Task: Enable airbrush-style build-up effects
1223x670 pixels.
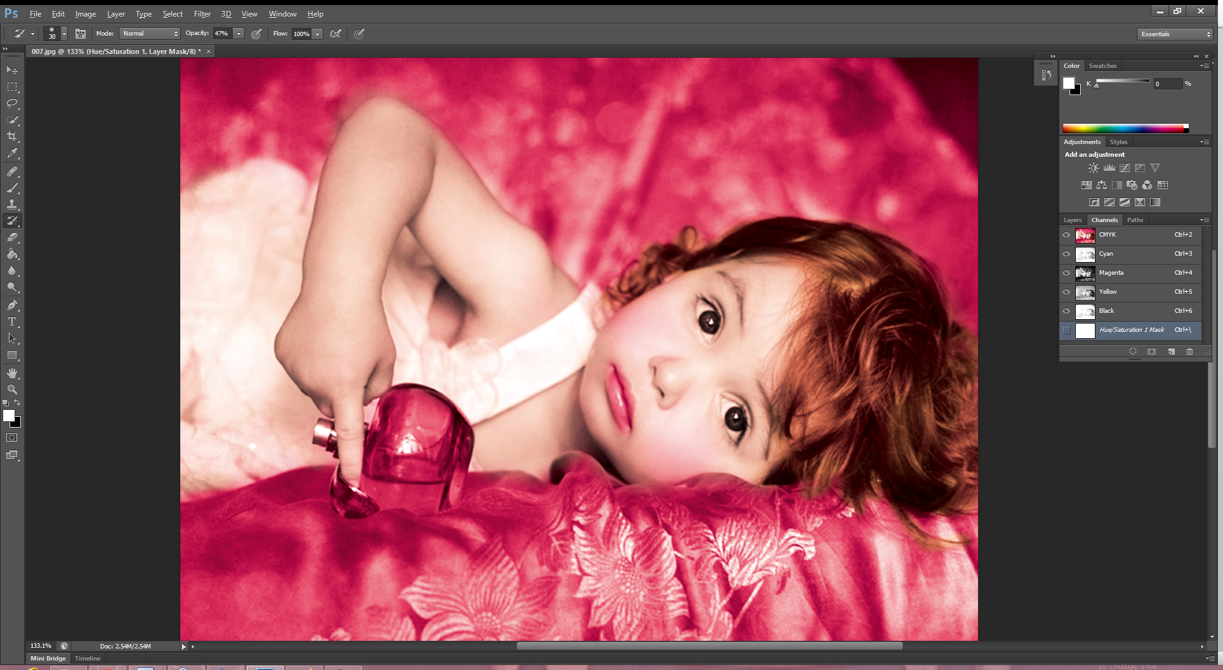Action: click(x=336, y=34)
